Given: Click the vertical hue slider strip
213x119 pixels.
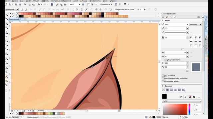Looking at the screenshot, I should tap(189, 109).
